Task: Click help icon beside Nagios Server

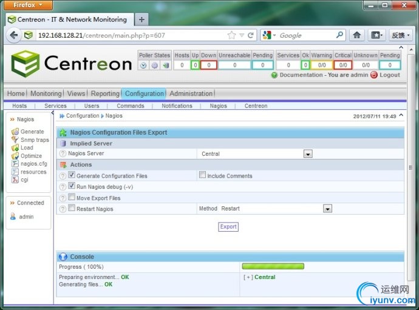Action: click(63, 153)
